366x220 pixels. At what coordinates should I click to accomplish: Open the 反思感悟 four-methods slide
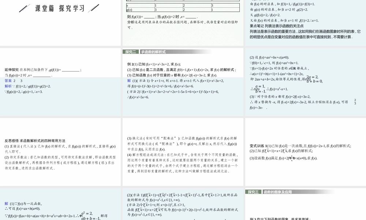tap(60, 152)
